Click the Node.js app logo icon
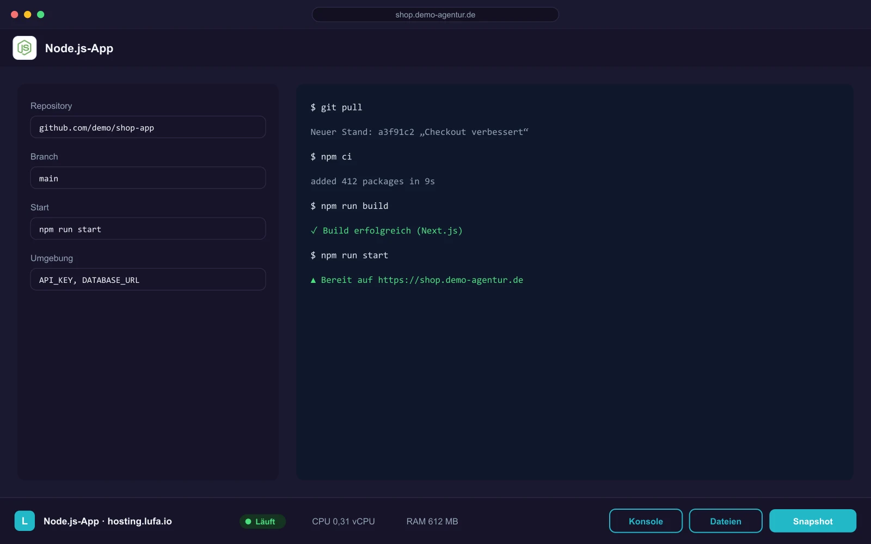The width and height of the screenshot is (871, 544). pos(24,48)
